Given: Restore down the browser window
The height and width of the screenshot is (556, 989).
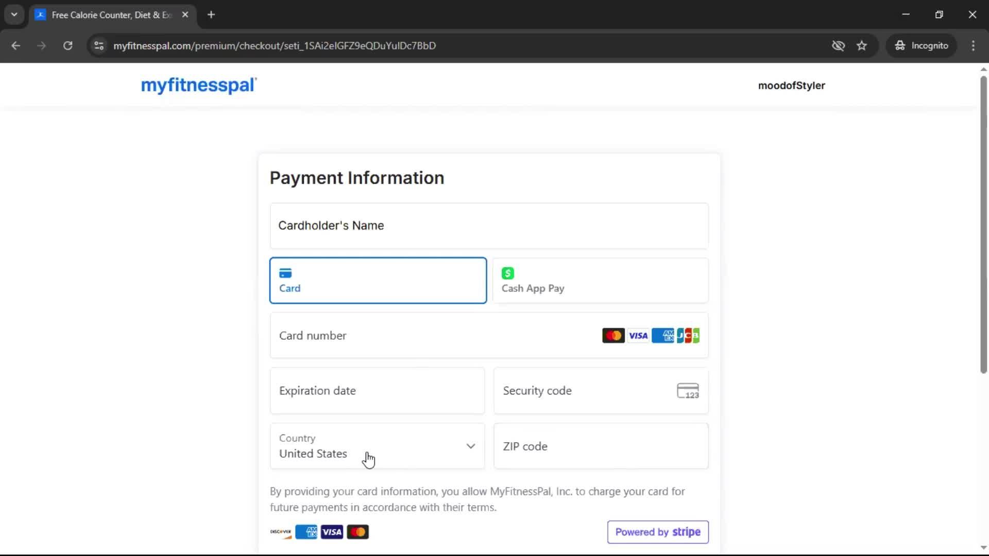Looking at the screenshot, I should pyautogui.click(x=939, y=14).
